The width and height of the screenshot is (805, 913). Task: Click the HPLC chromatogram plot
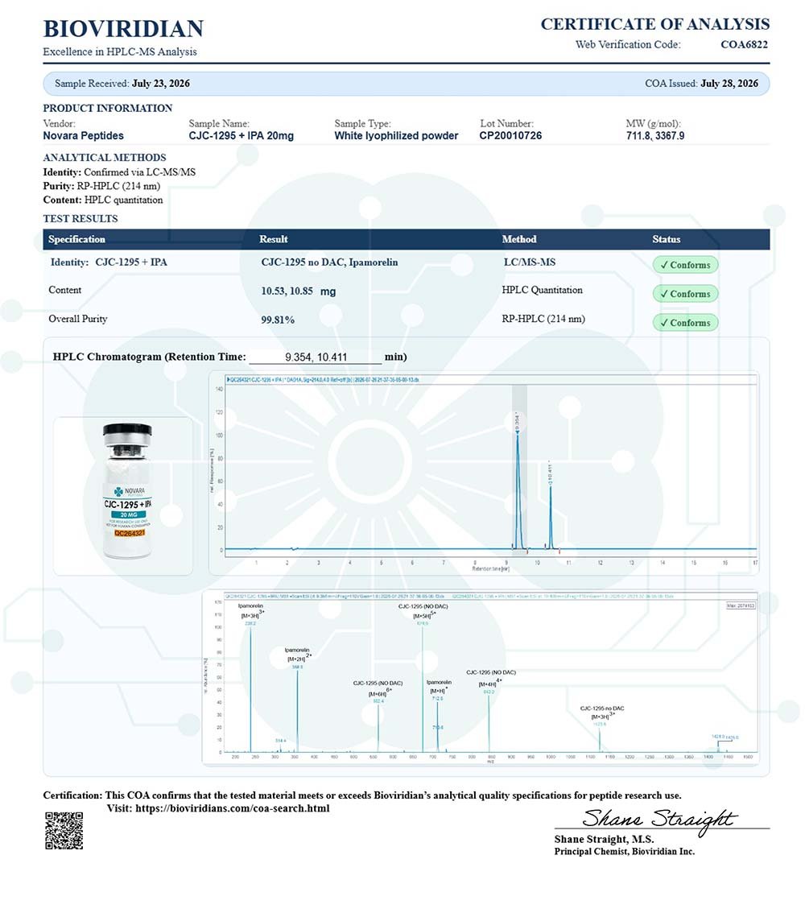(484, 473)
